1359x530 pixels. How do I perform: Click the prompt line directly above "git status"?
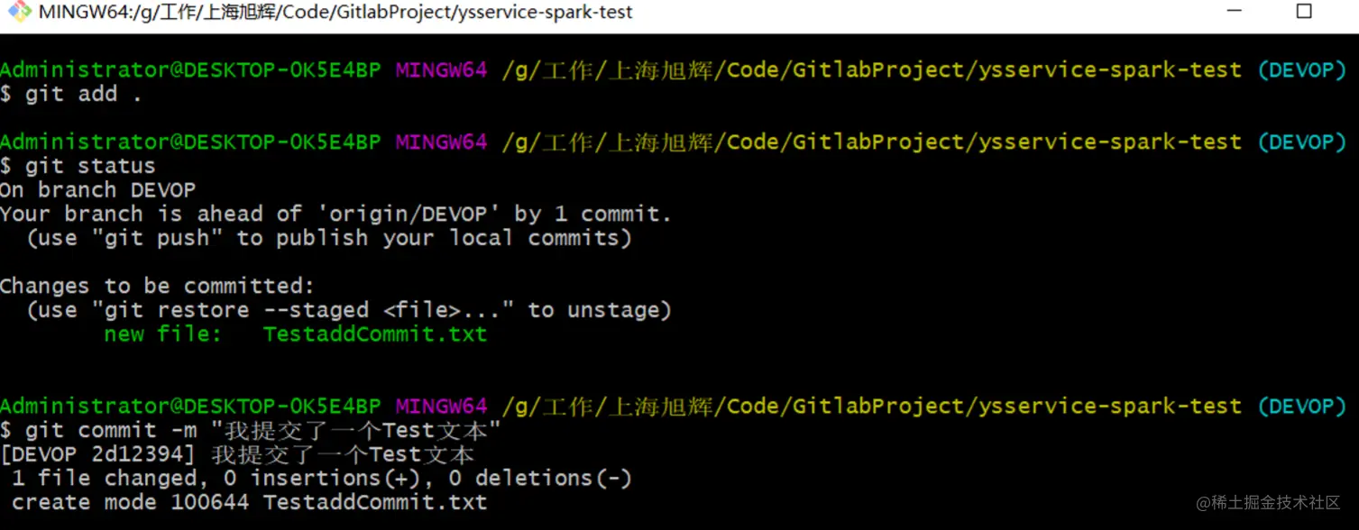click(x=674, y=142)
